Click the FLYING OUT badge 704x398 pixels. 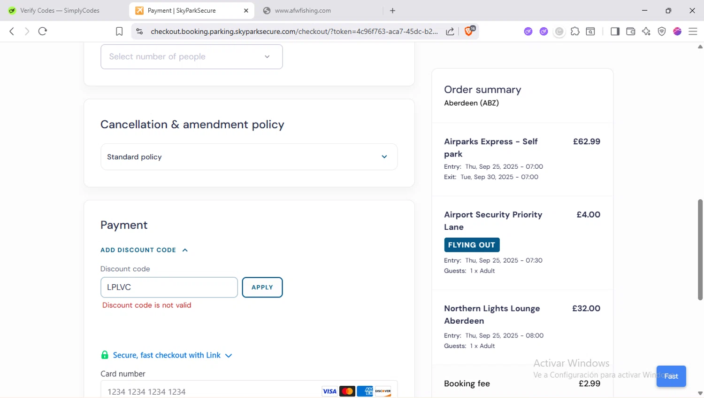[x=472, y=245]
